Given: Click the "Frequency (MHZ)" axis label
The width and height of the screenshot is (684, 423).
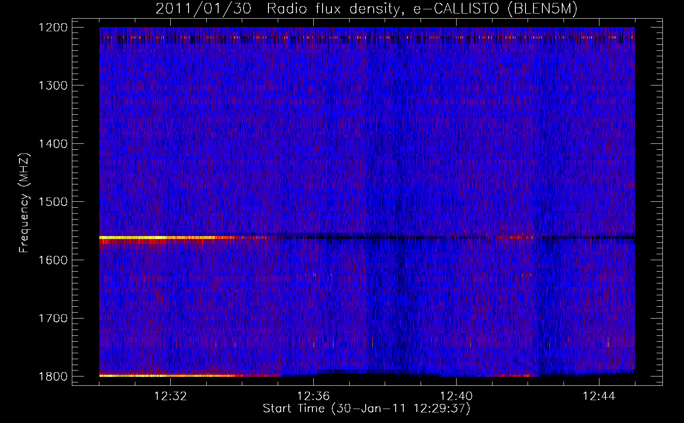Looking at the screenshot, I should [25, 203].
